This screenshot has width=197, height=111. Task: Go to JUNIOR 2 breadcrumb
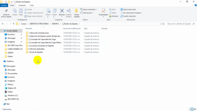coord(55,24)
